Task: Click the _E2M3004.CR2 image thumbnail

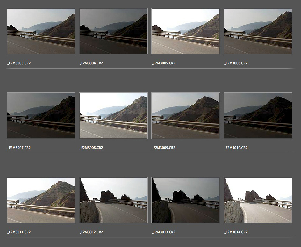Action: click(113, 31)
